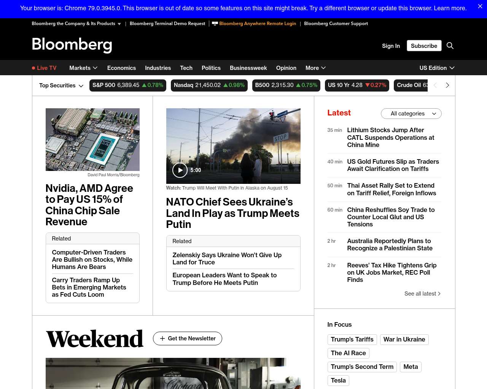This screenshot has width=487, height=389.
Task: Open the Nvidia chip photo thumbnail
Action: coord(92,139)
